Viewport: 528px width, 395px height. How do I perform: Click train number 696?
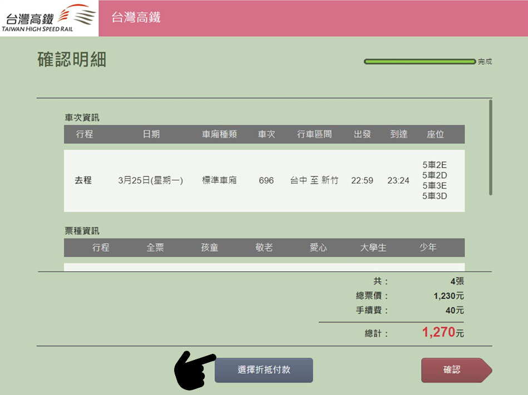266,180
